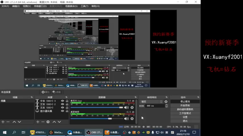This screenshot has width=243, height=136.
Task: Open 桌面音频 audio settings gear
Action: pos(132,118)
